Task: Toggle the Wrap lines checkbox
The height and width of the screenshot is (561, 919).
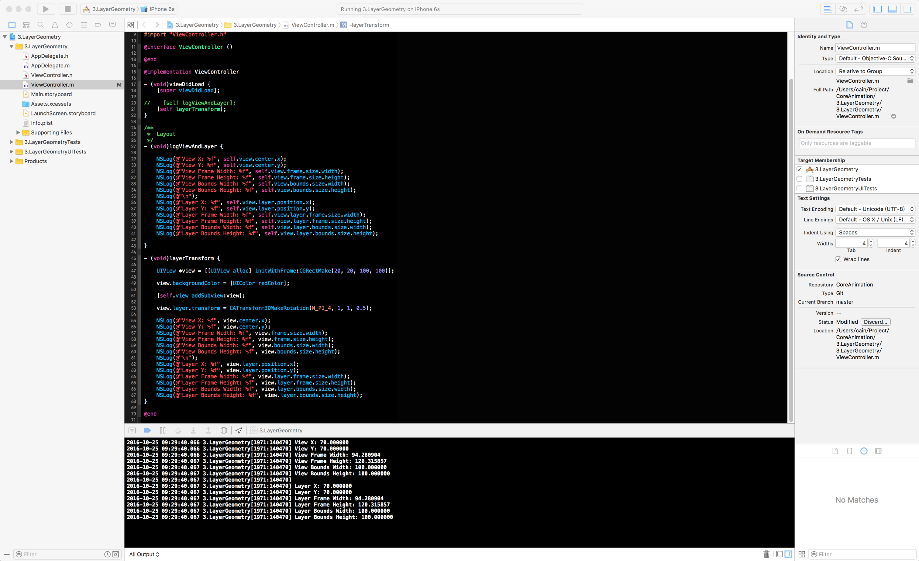Action: tap(838, 259)
